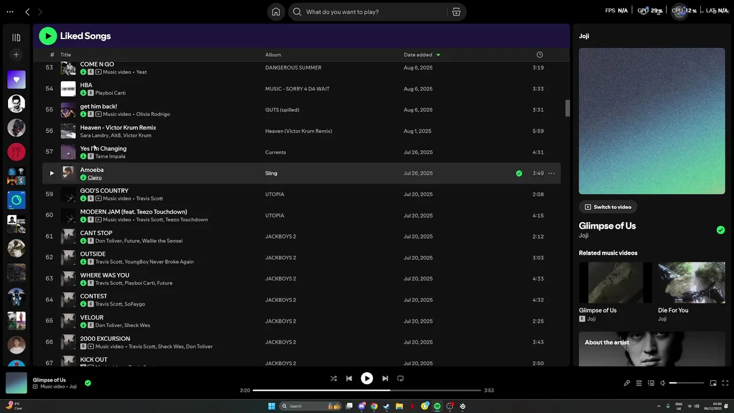
Task: Select the HBA track row
Action: point(302,89)
